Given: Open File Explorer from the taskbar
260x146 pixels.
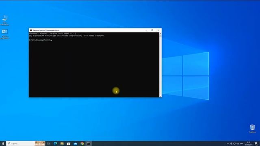Looking at the screenshot, I should click(62, 144).
